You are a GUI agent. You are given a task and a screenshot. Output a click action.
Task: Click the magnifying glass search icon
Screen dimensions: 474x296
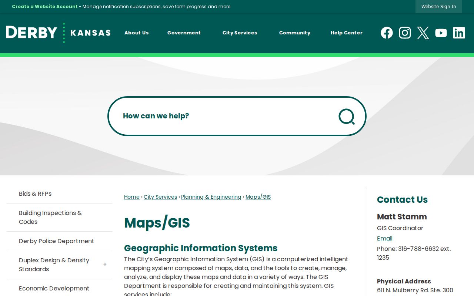click(x=347, y=117)
